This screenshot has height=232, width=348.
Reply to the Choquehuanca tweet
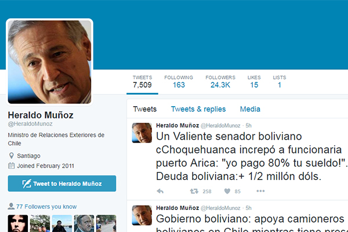pos(160,191)
